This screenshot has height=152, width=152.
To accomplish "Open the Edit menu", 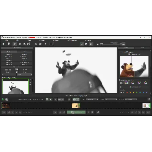I will point(17,40).
